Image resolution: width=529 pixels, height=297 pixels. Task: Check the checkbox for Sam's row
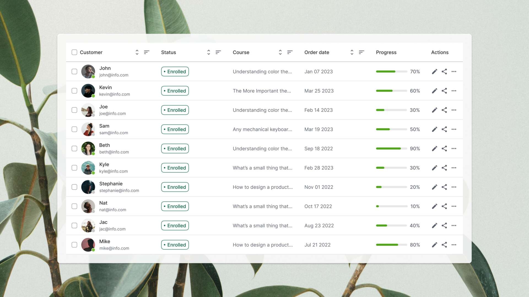point(74,129)
